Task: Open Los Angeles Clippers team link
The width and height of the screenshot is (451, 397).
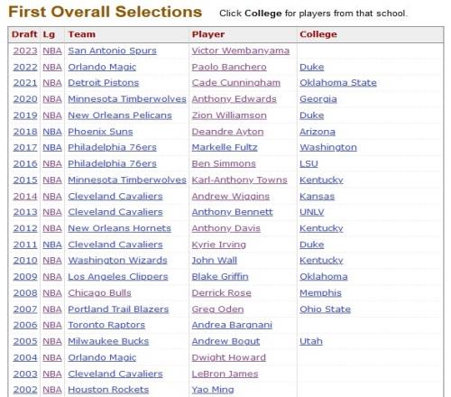Action: click(x=118, y=276)
